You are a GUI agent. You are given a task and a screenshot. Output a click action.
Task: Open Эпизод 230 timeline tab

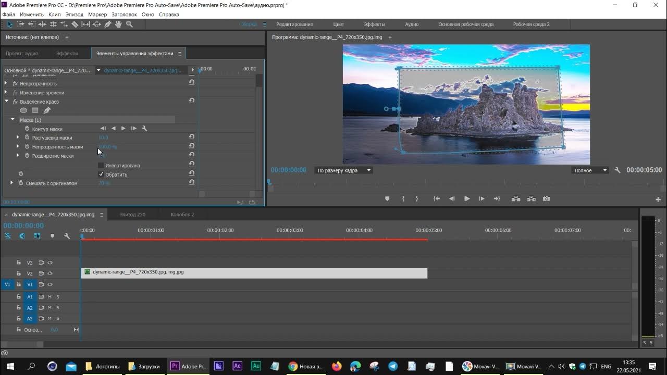click(132, 215)
